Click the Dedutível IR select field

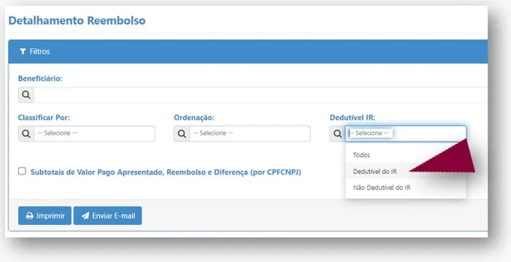coord(406,134)
